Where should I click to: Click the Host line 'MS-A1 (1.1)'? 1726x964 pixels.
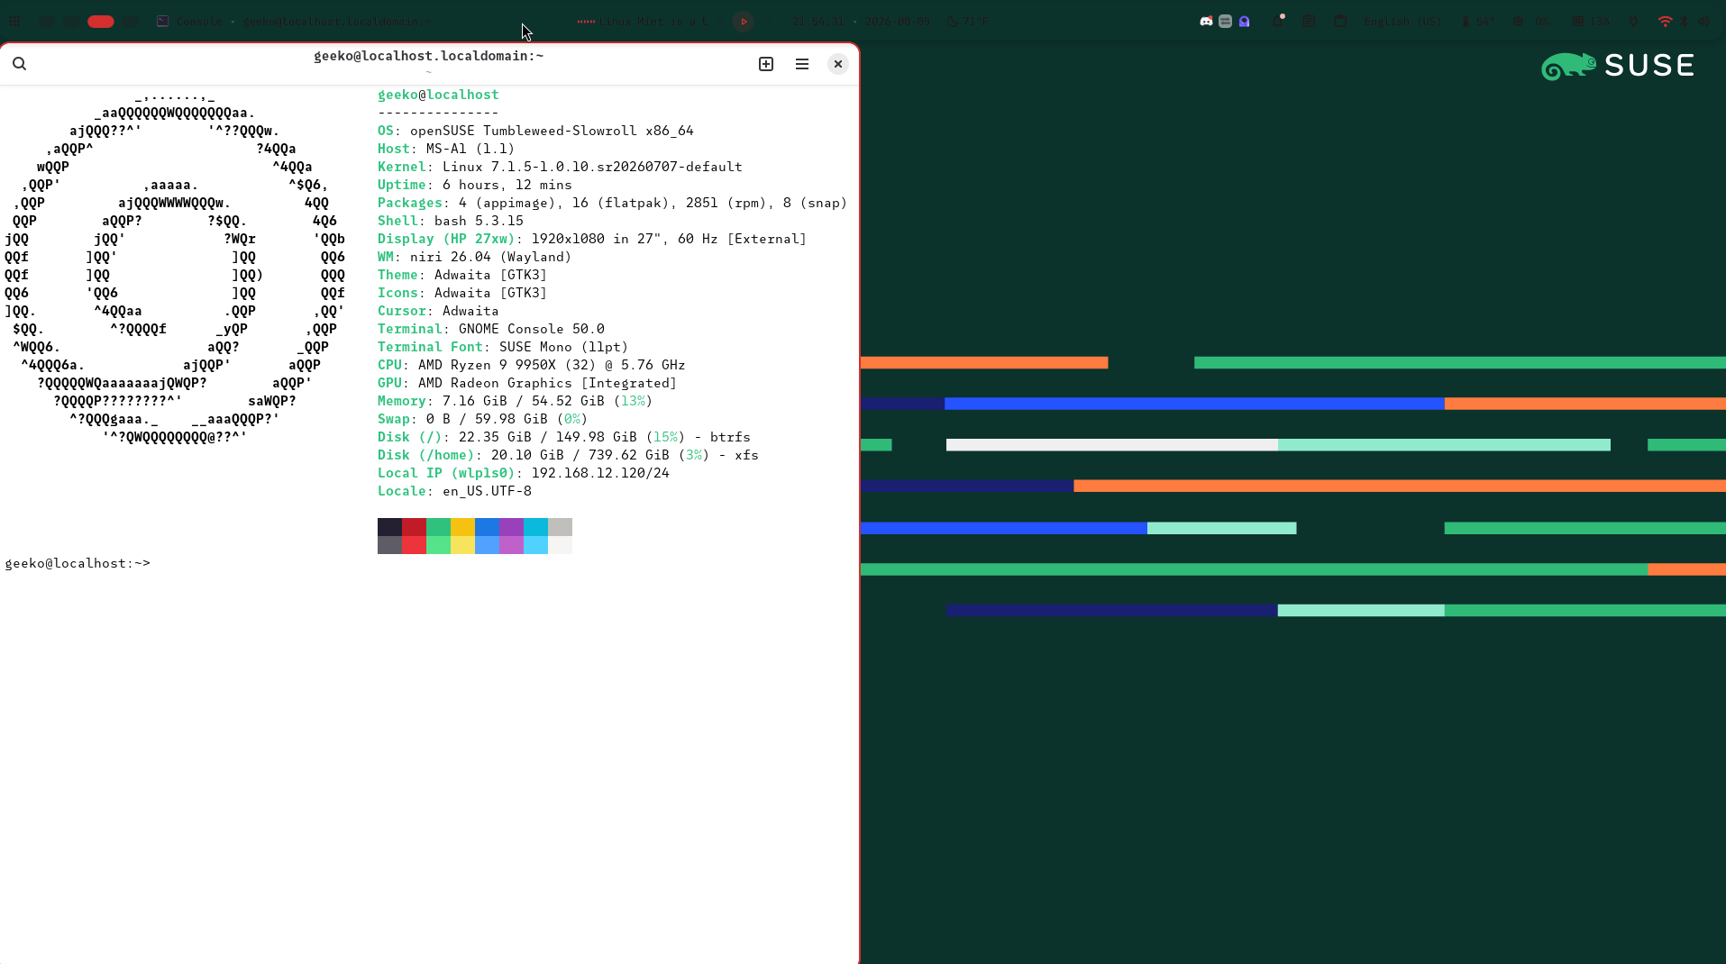446,149
